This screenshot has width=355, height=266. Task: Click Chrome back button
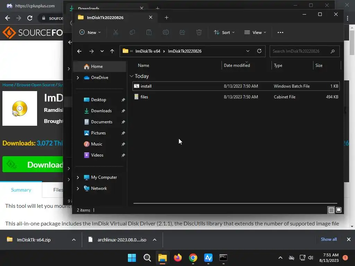[x=8, y=18]
